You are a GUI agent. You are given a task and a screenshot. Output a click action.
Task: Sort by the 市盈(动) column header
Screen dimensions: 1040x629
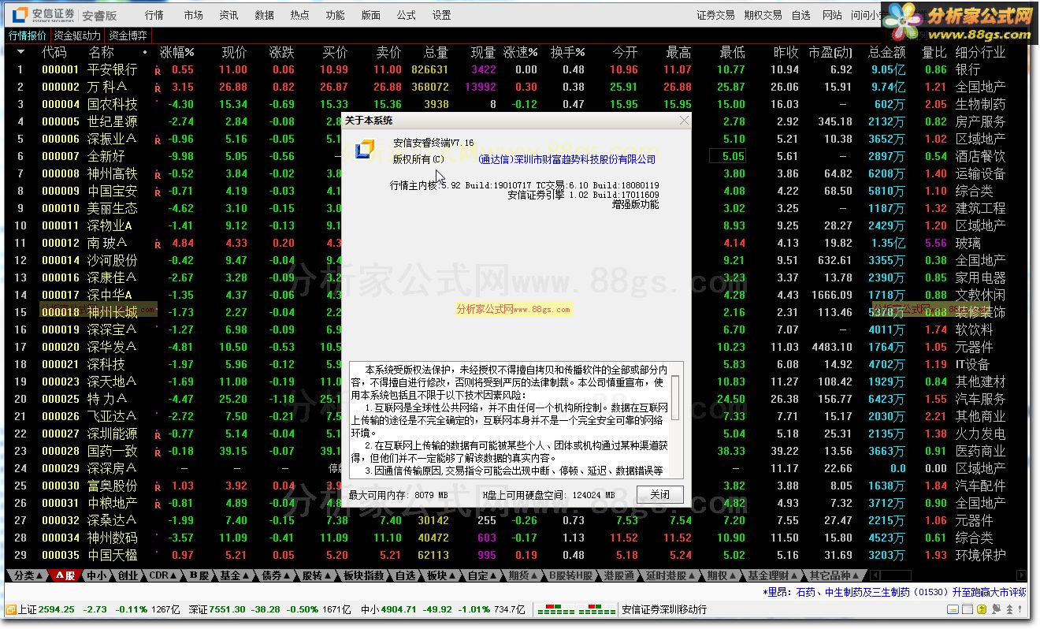(x=830, y=53)
